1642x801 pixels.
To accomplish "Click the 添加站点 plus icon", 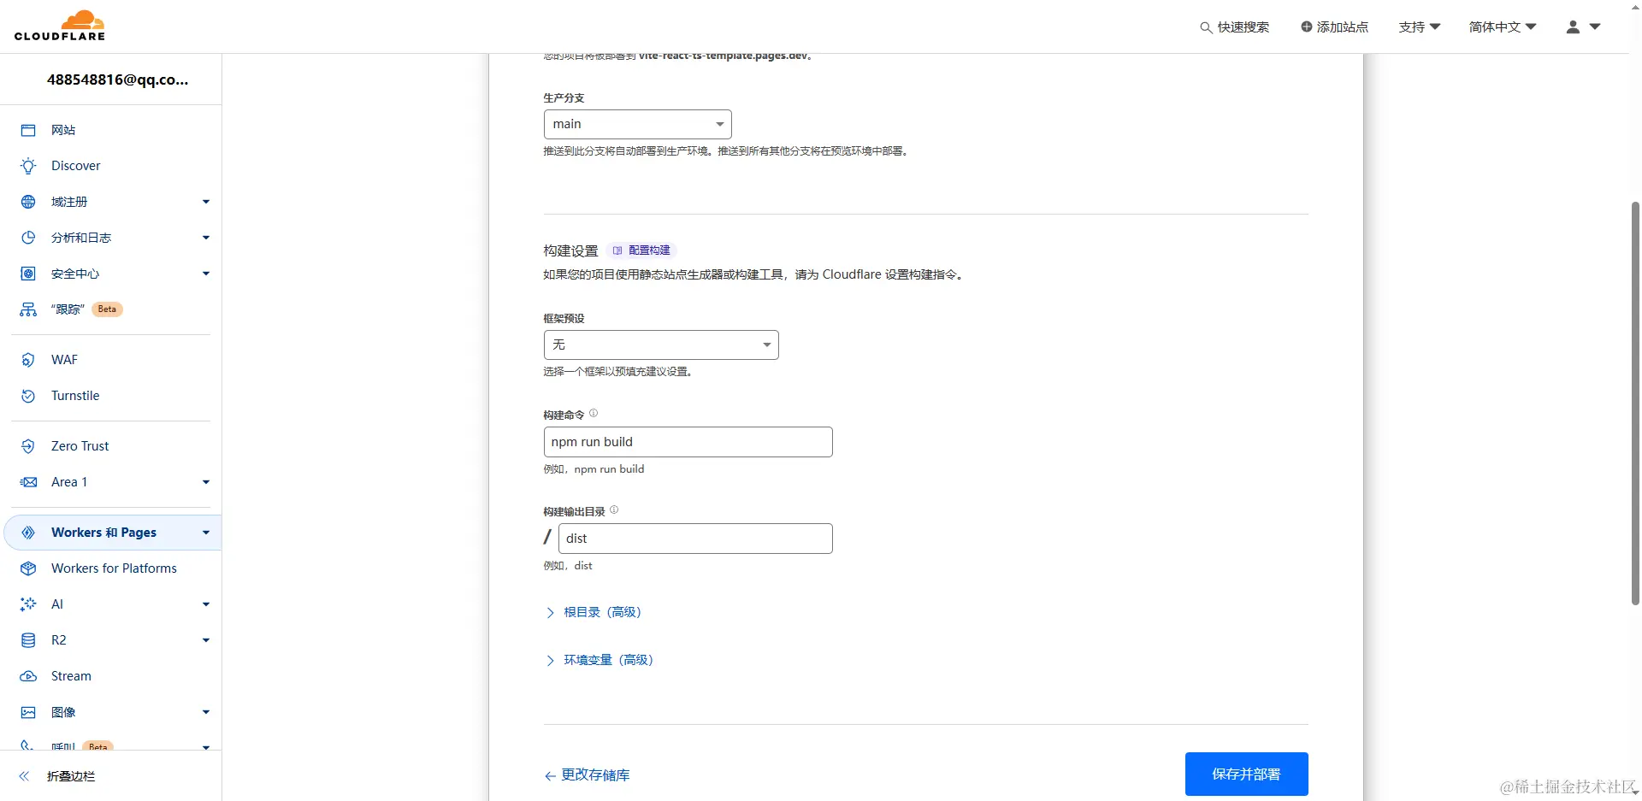I will pyautogui.click(x=1307, y=27).
